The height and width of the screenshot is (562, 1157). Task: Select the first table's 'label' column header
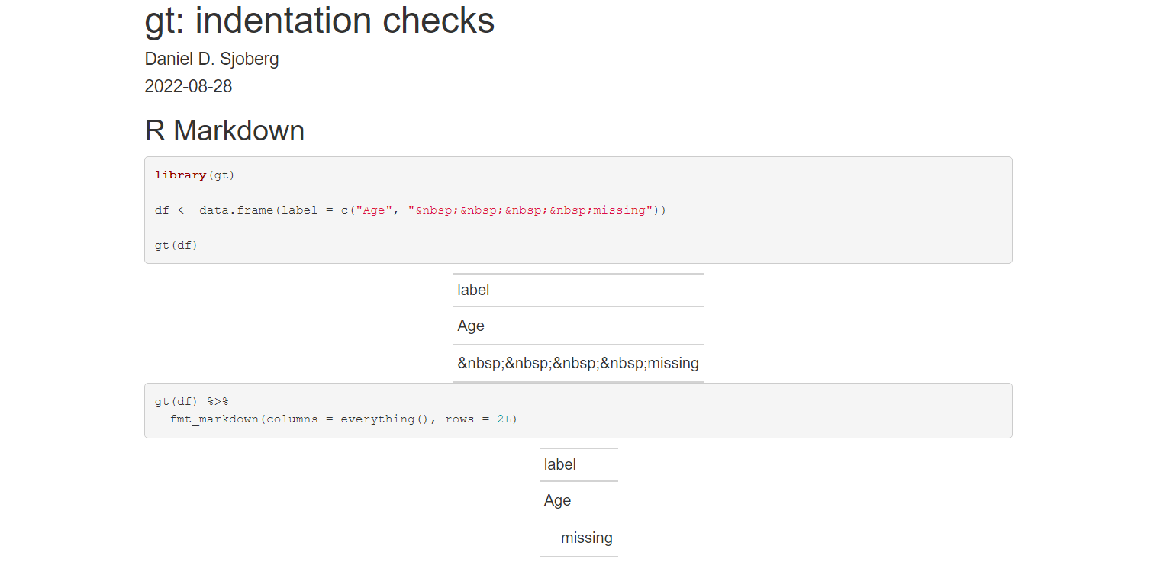coord(473,290)
